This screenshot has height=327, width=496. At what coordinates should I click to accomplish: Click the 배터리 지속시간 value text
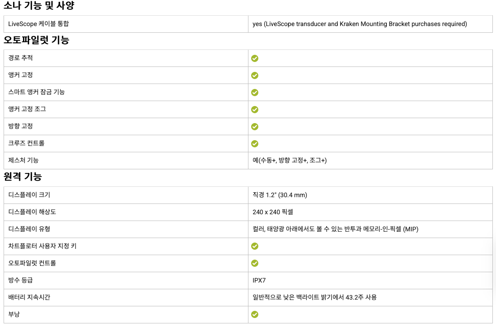314,297
